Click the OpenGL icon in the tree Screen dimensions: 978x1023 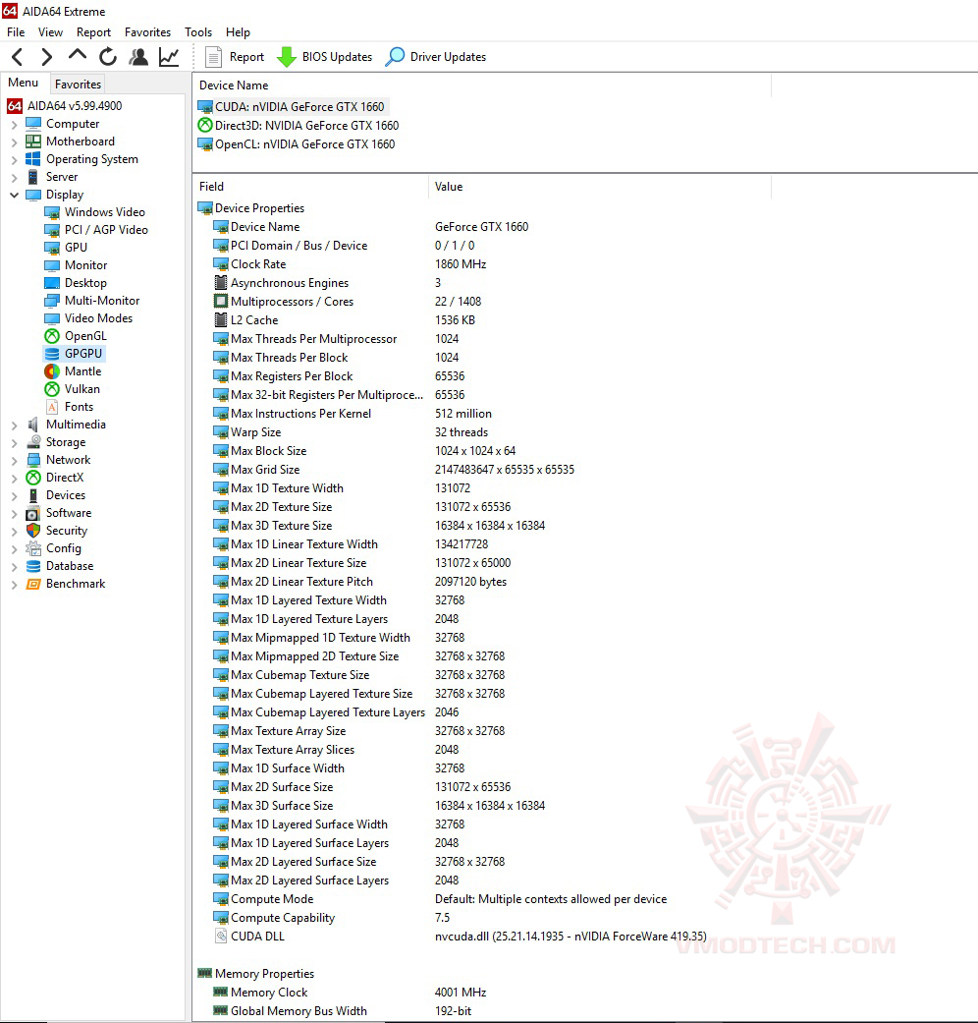(x=52, y=335)
